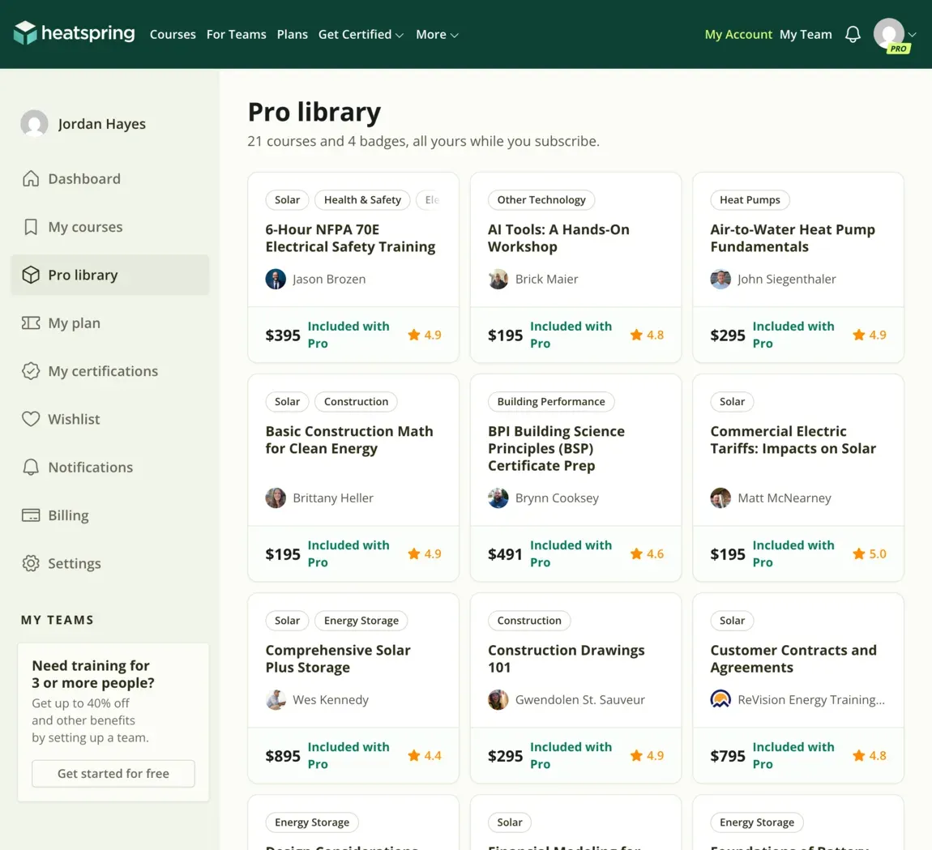Open Basic Construction Math for Clean Energy
Image resolution: width=932 pixels, height=850 pixels.
[x=349, y=440]
